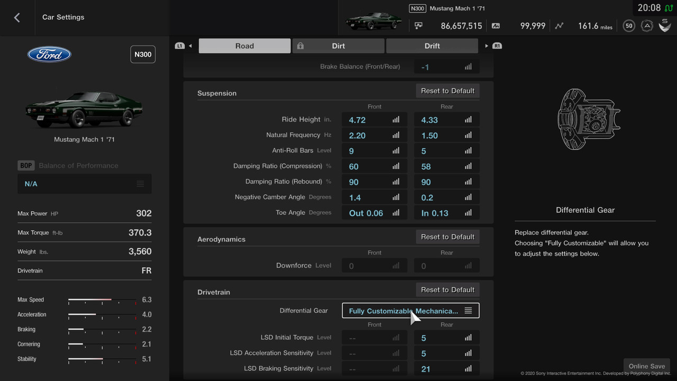Click the circular A license emblem icon
The height and width of the screenshot is (381, 677).
point(646,25)
